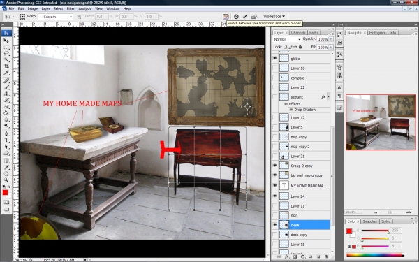Switch to the Channels tab
Viewport: 419px width, 262px height.
(298, 32)
